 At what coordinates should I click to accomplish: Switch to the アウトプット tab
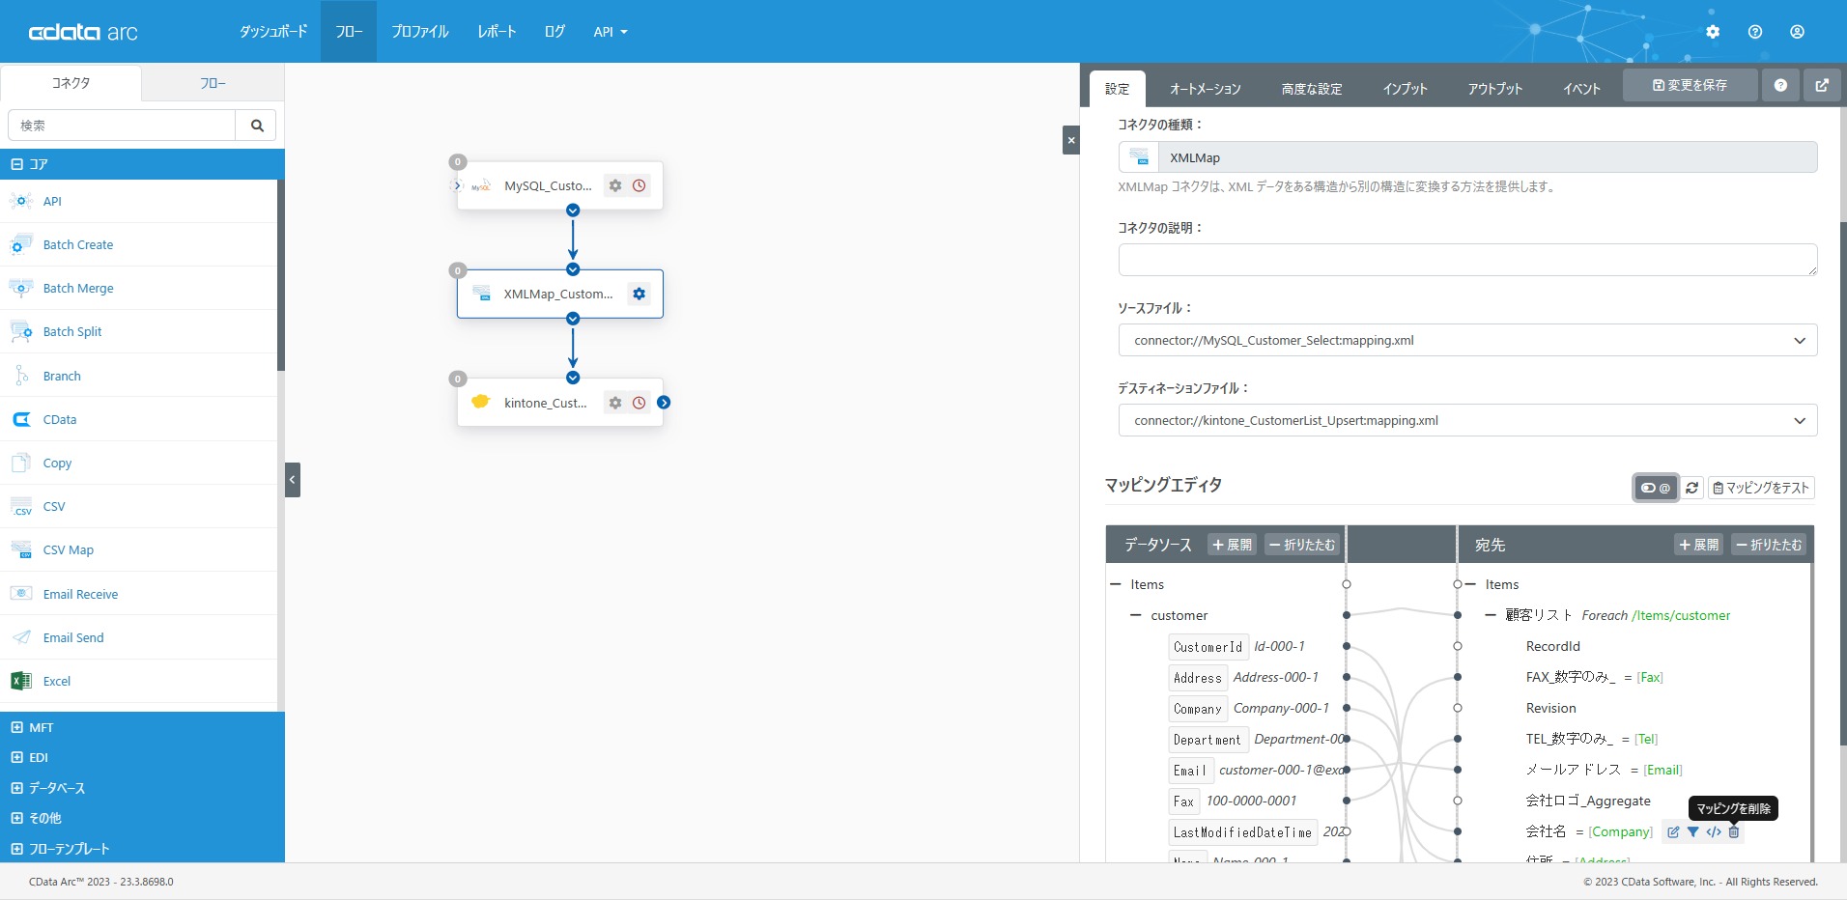pos(1495,89)
